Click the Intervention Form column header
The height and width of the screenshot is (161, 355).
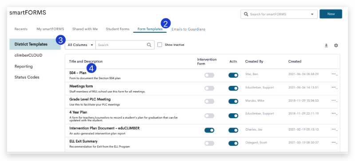click(x=207, y=61)
